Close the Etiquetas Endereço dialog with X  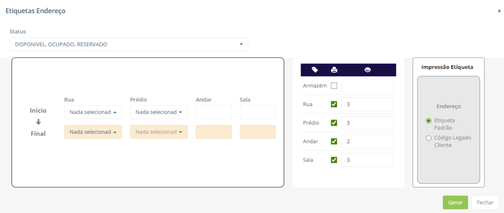click(x=499, y=11)
